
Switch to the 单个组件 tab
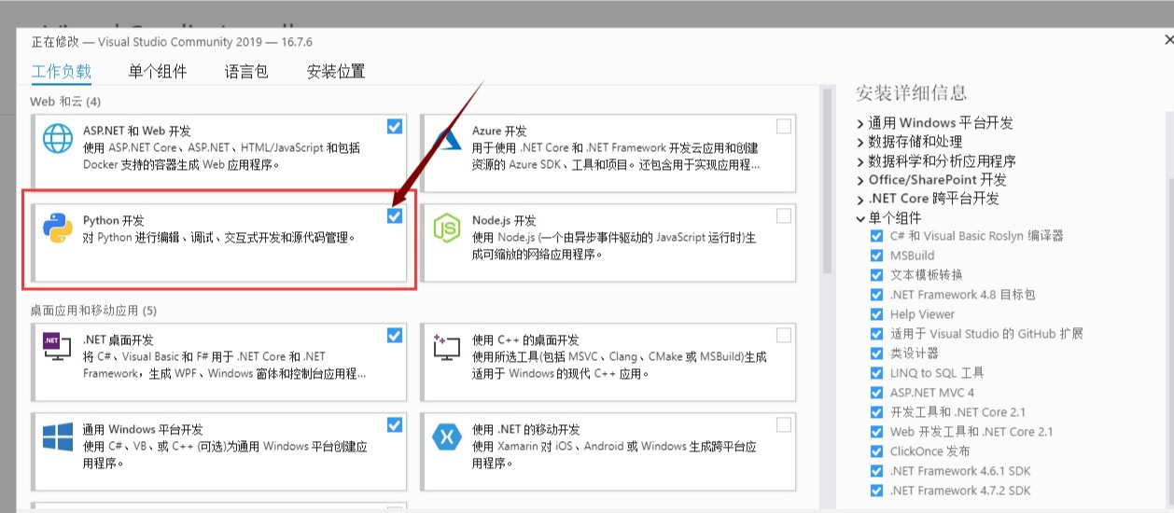158,72
